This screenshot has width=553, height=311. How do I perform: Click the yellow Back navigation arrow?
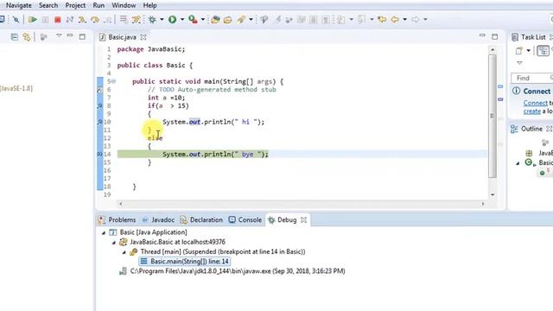coord(395,19)
